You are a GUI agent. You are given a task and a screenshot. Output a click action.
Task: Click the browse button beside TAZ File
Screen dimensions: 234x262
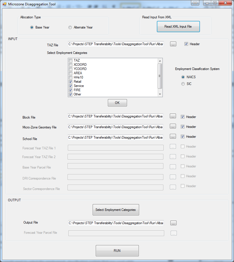[x=173, y=44]
